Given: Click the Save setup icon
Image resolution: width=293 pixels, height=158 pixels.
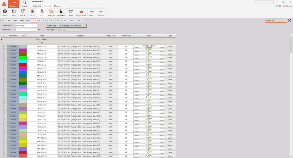Looking at the screenshot, I should tap(14, 13).
